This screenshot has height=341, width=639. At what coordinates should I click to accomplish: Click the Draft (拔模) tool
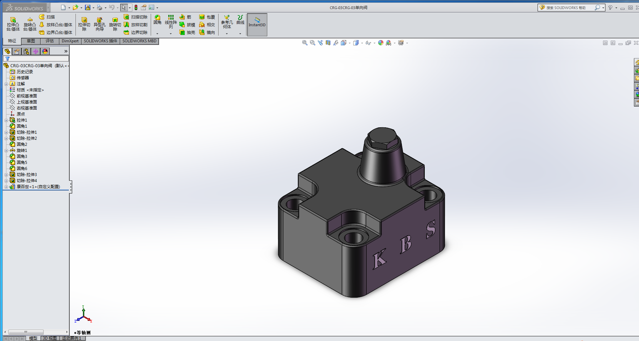tap(187, 25)
